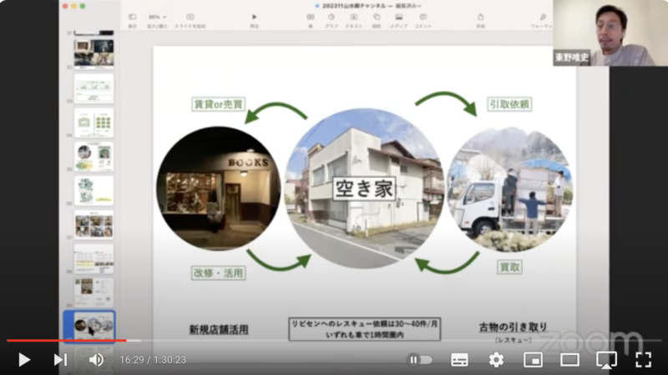Click the Add Slide toolbar button
The width and height of the screenshot is (668, 375).
coord(190,17)
